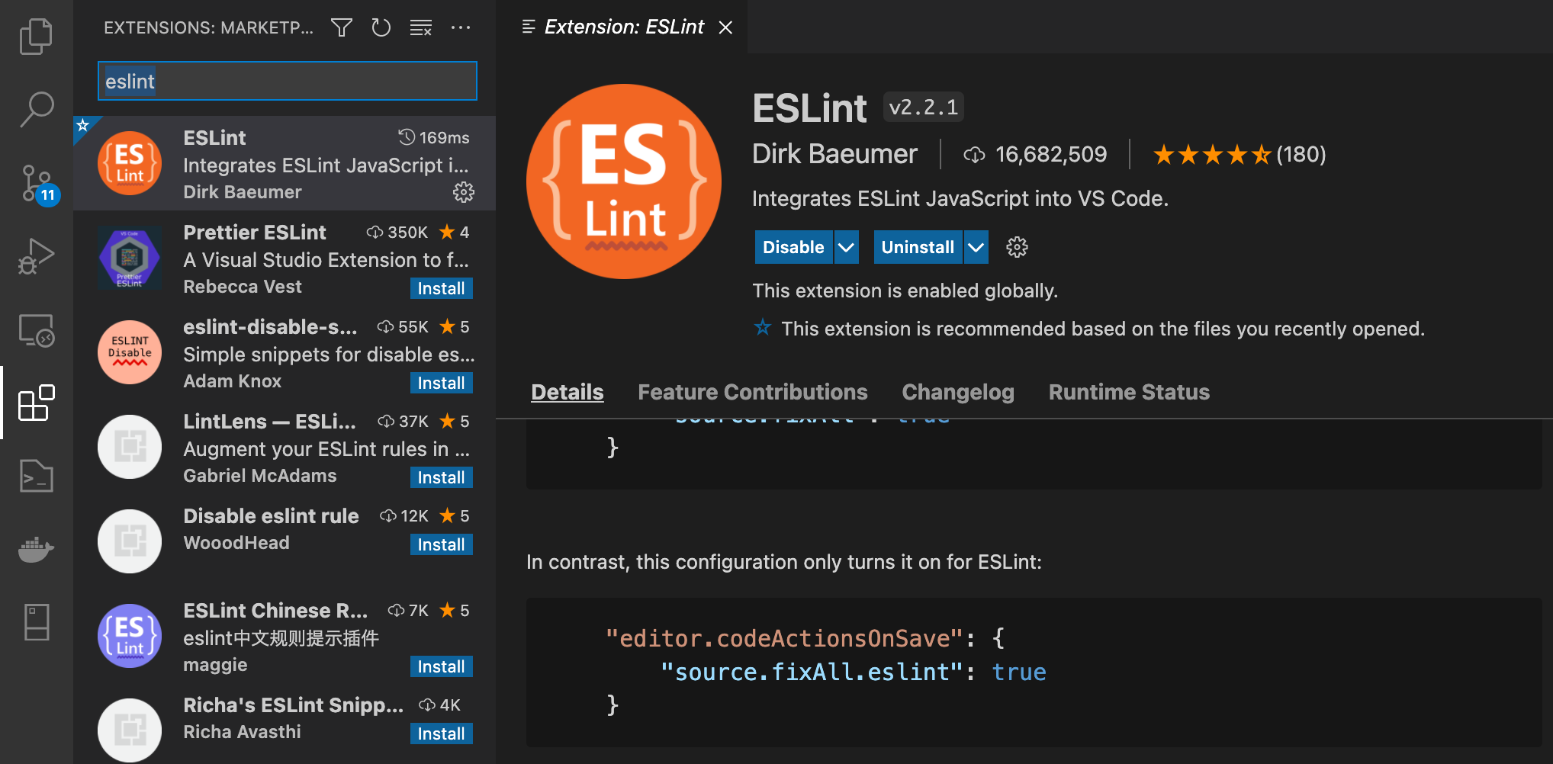The image size is (1553, 764).
Task: Install LintLens extension by Gabriel McAdams
Action: point(441,477)
